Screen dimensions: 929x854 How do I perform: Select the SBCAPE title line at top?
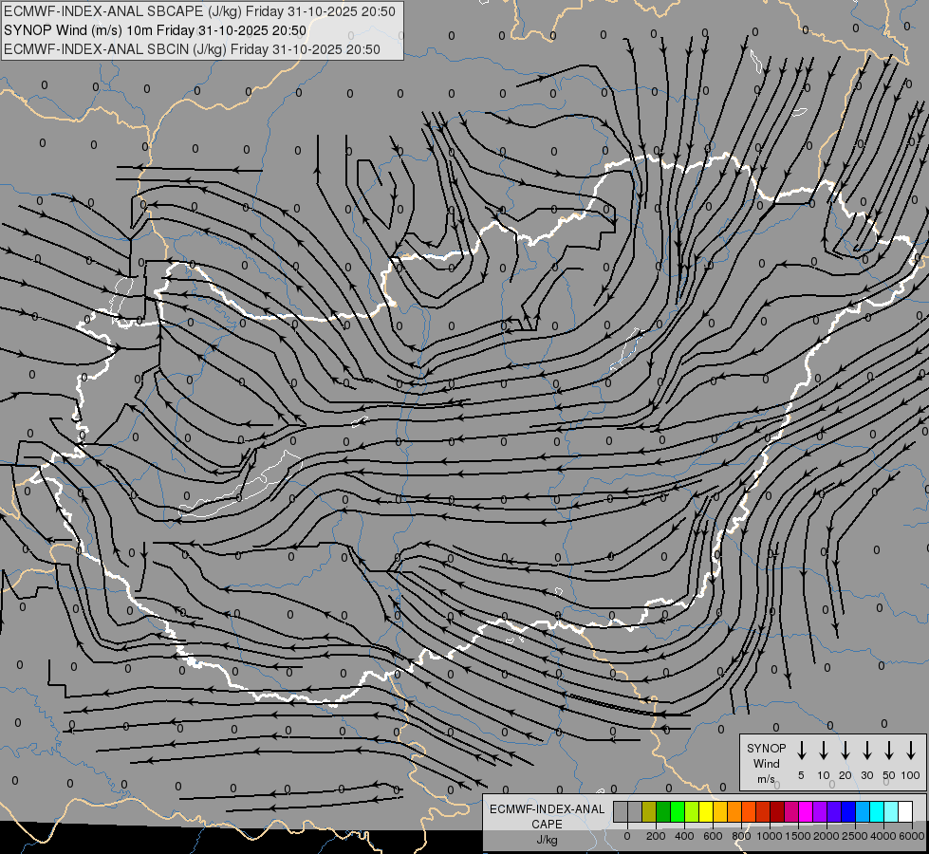coord(199,11)
